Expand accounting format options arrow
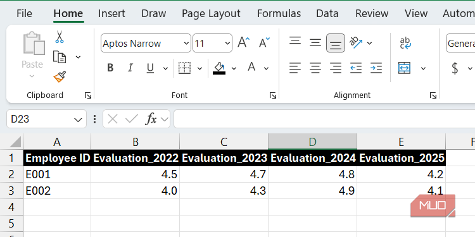 [470, 68]
